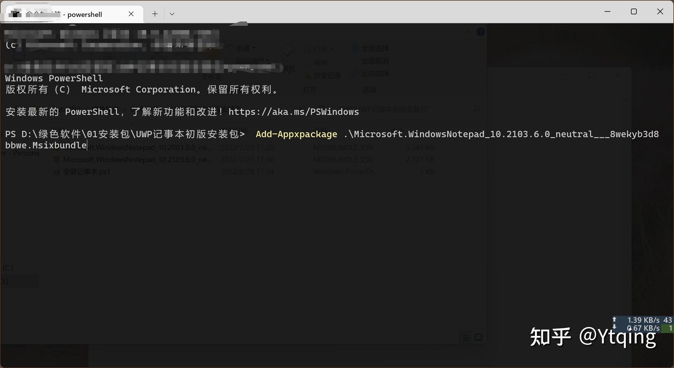Open a new terminal tab with the + icon
674x368 pixels.
tap(155, 14)
